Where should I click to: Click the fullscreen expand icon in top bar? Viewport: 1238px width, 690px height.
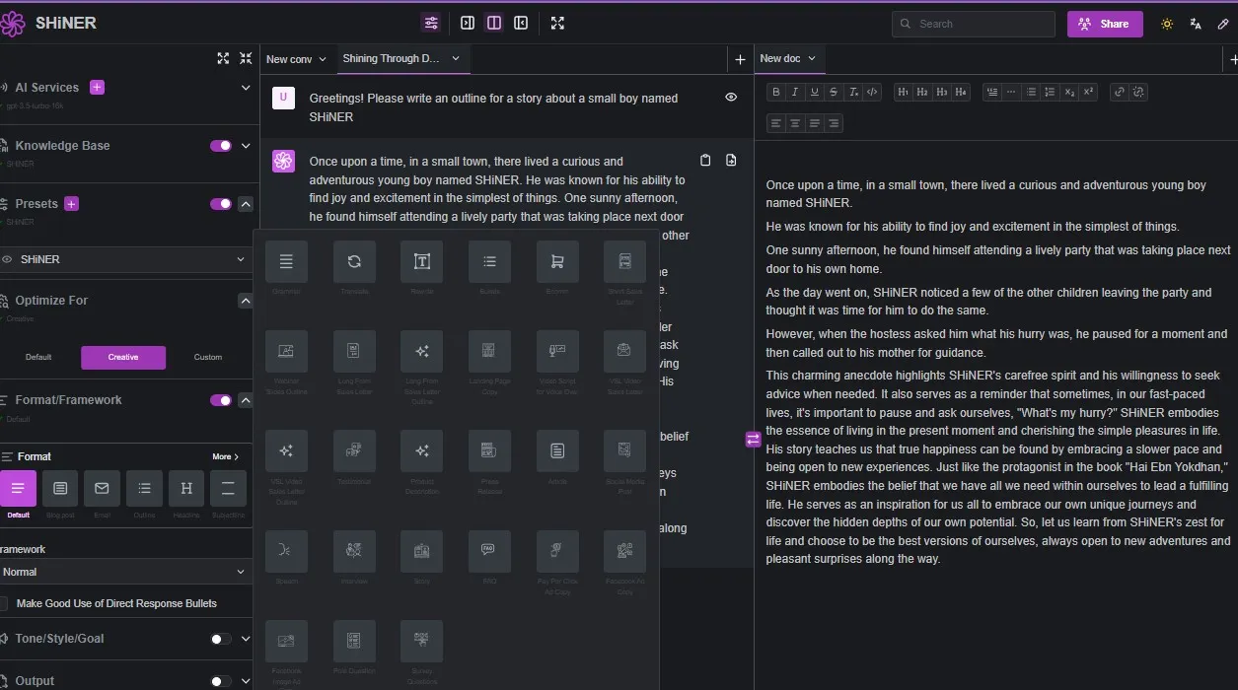coord(557,24)
